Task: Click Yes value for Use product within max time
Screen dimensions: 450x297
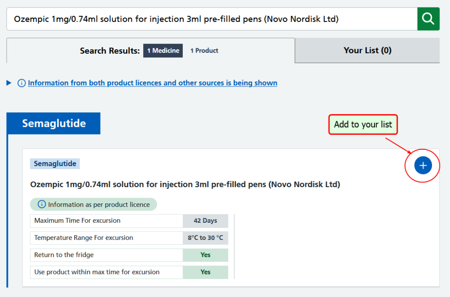Action: 206,272
